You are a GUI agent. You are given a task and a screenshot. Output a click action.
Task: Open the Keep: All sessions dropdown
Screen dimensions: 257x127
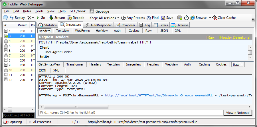click(104, 18)
